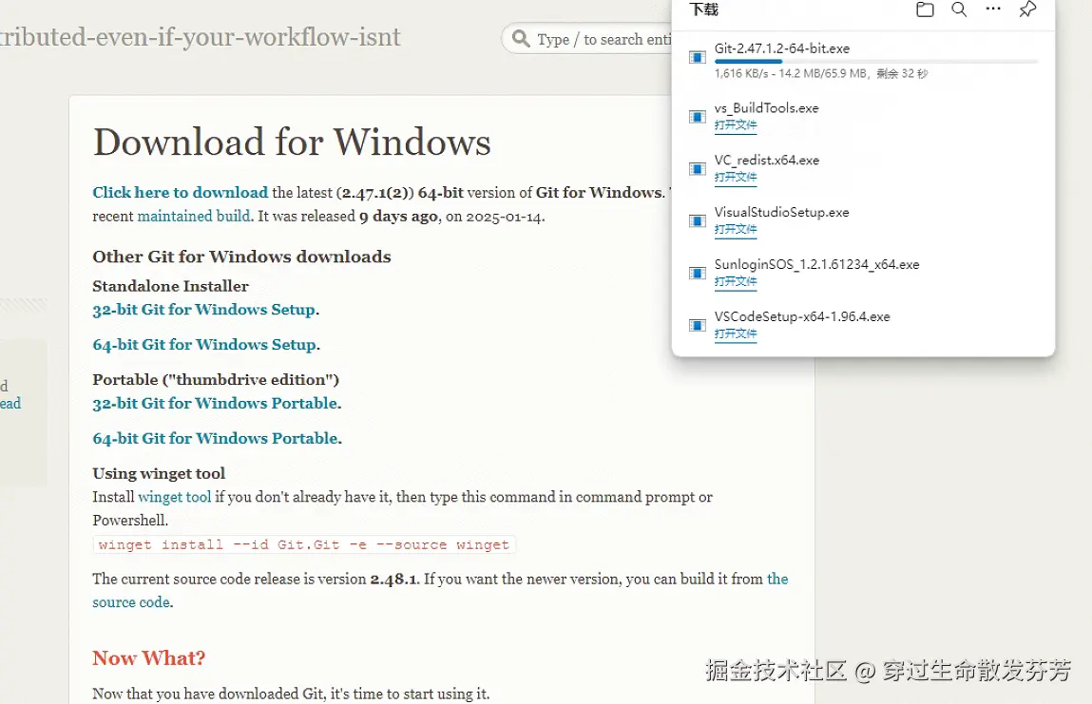Click the Git-2.47.1.2-64-bit.exe filename
Image resolution: width=1092 pixels, height=704 pixels.
click(x=782, y=48)
